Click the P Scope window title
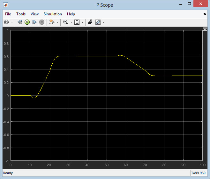This screenshot has height=179, width=210. (x=105, y=5)
